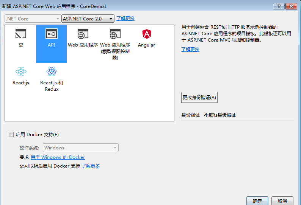
Task: Open the .NET Core framework dropdown
Action: (x=33, y=19)
